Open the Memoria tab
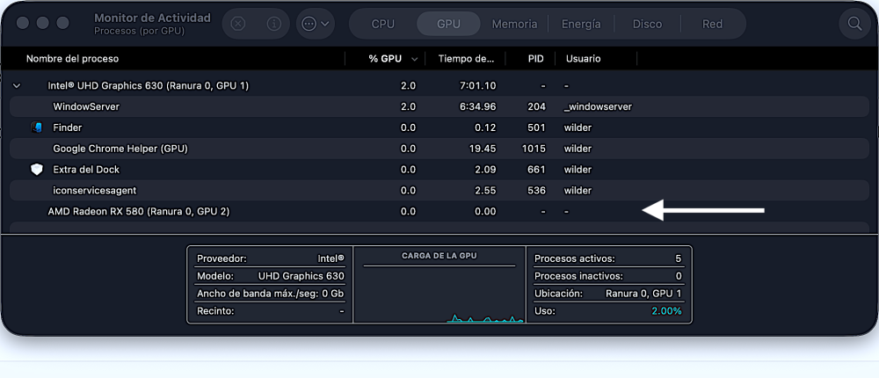 pos(514,24)
